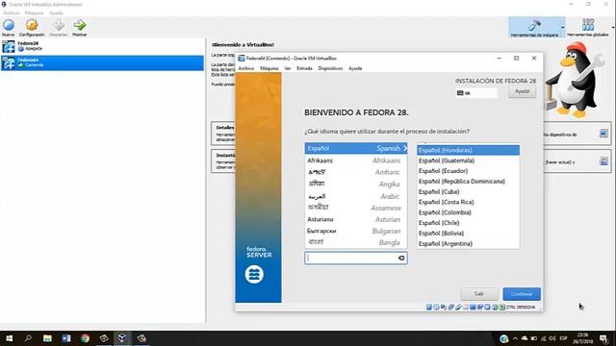The width and height of the screenshot is (616, 346).
Task: Clear the language search field icon
Action: click(x=401, y=259)
